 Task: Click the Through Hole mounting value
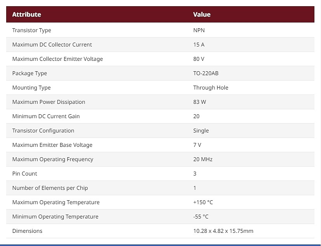[x=211, y=88]
